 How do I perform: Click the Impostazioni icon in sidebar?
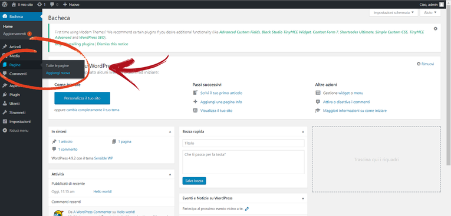pos(5,121)
